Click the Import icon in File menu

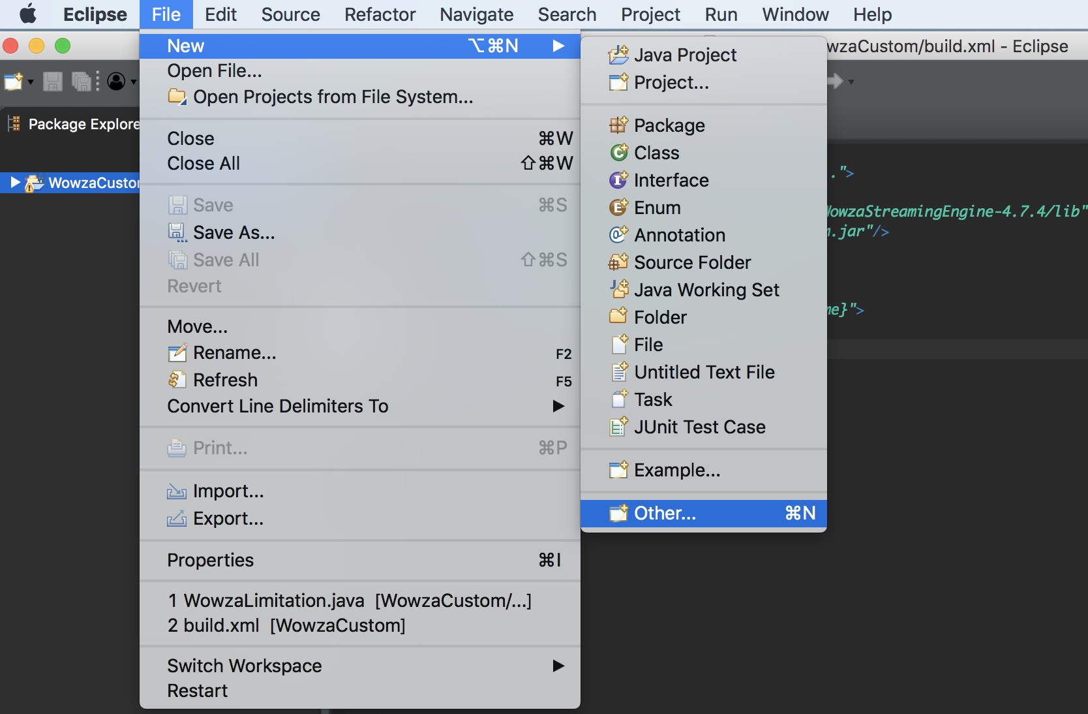[177, 491]
